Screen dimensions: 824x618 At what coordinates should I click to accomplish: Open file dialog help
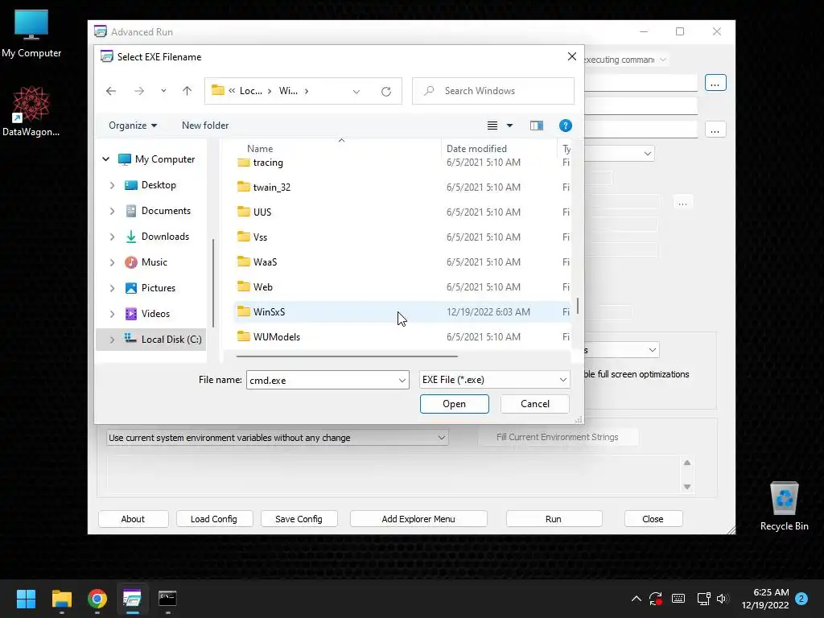click(x=566, y=126)
